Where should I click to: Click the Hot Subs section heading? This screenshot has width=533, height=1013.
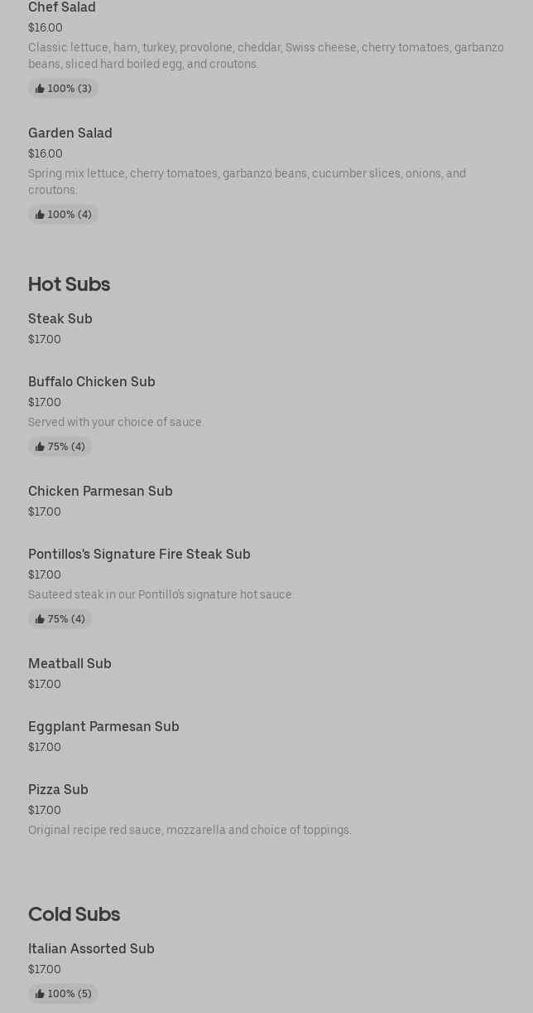(69, 284)
